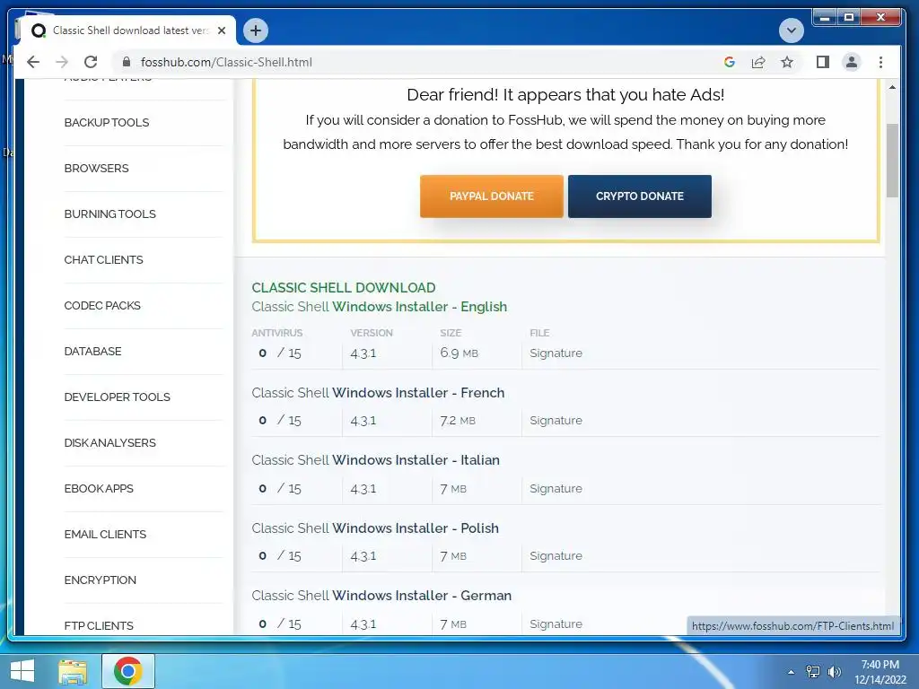Open Burning Tools category
Image resolution: width=919 pixels, height=689 pixels.
[x=110, y=214]
